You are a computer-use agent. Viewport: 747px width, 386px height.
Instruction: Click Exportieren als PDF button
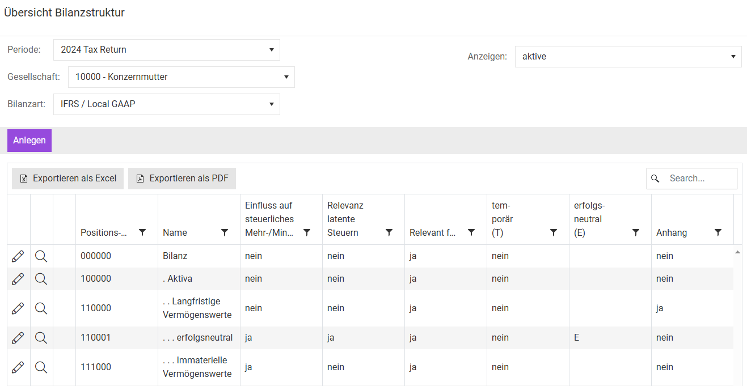click(182, 179)
